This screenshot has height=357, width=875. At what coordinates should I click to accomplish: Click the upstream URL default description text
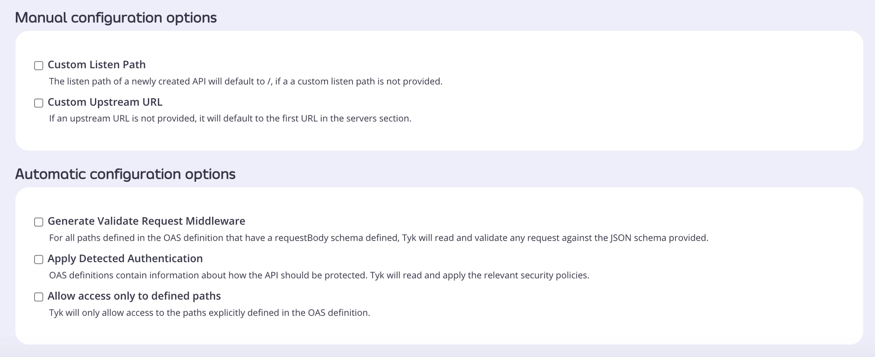(x=231, y=118)
